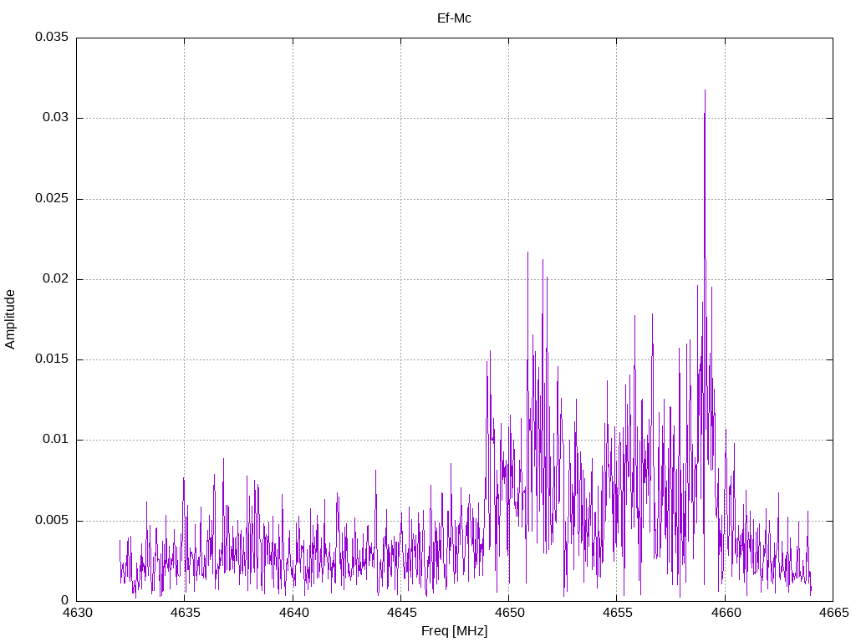The width and height of the screenshot is (856, 642).
Task: Click the vertical "Amplitude" y-axis label
Action: (11, 318)
